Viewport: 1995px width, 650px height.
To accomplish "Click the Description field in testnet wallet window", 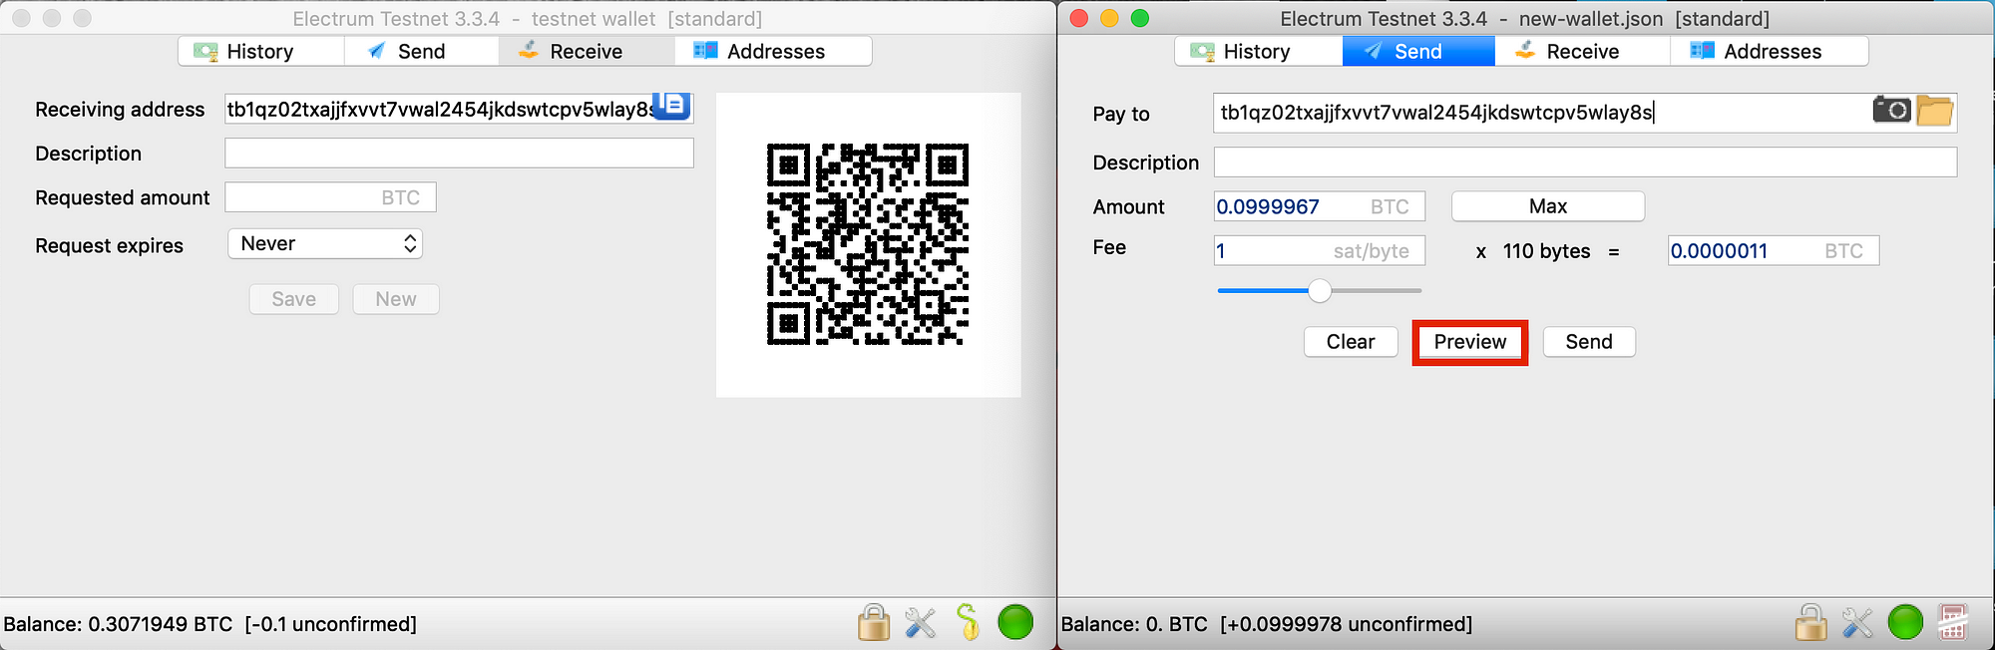I will [459, 153].
